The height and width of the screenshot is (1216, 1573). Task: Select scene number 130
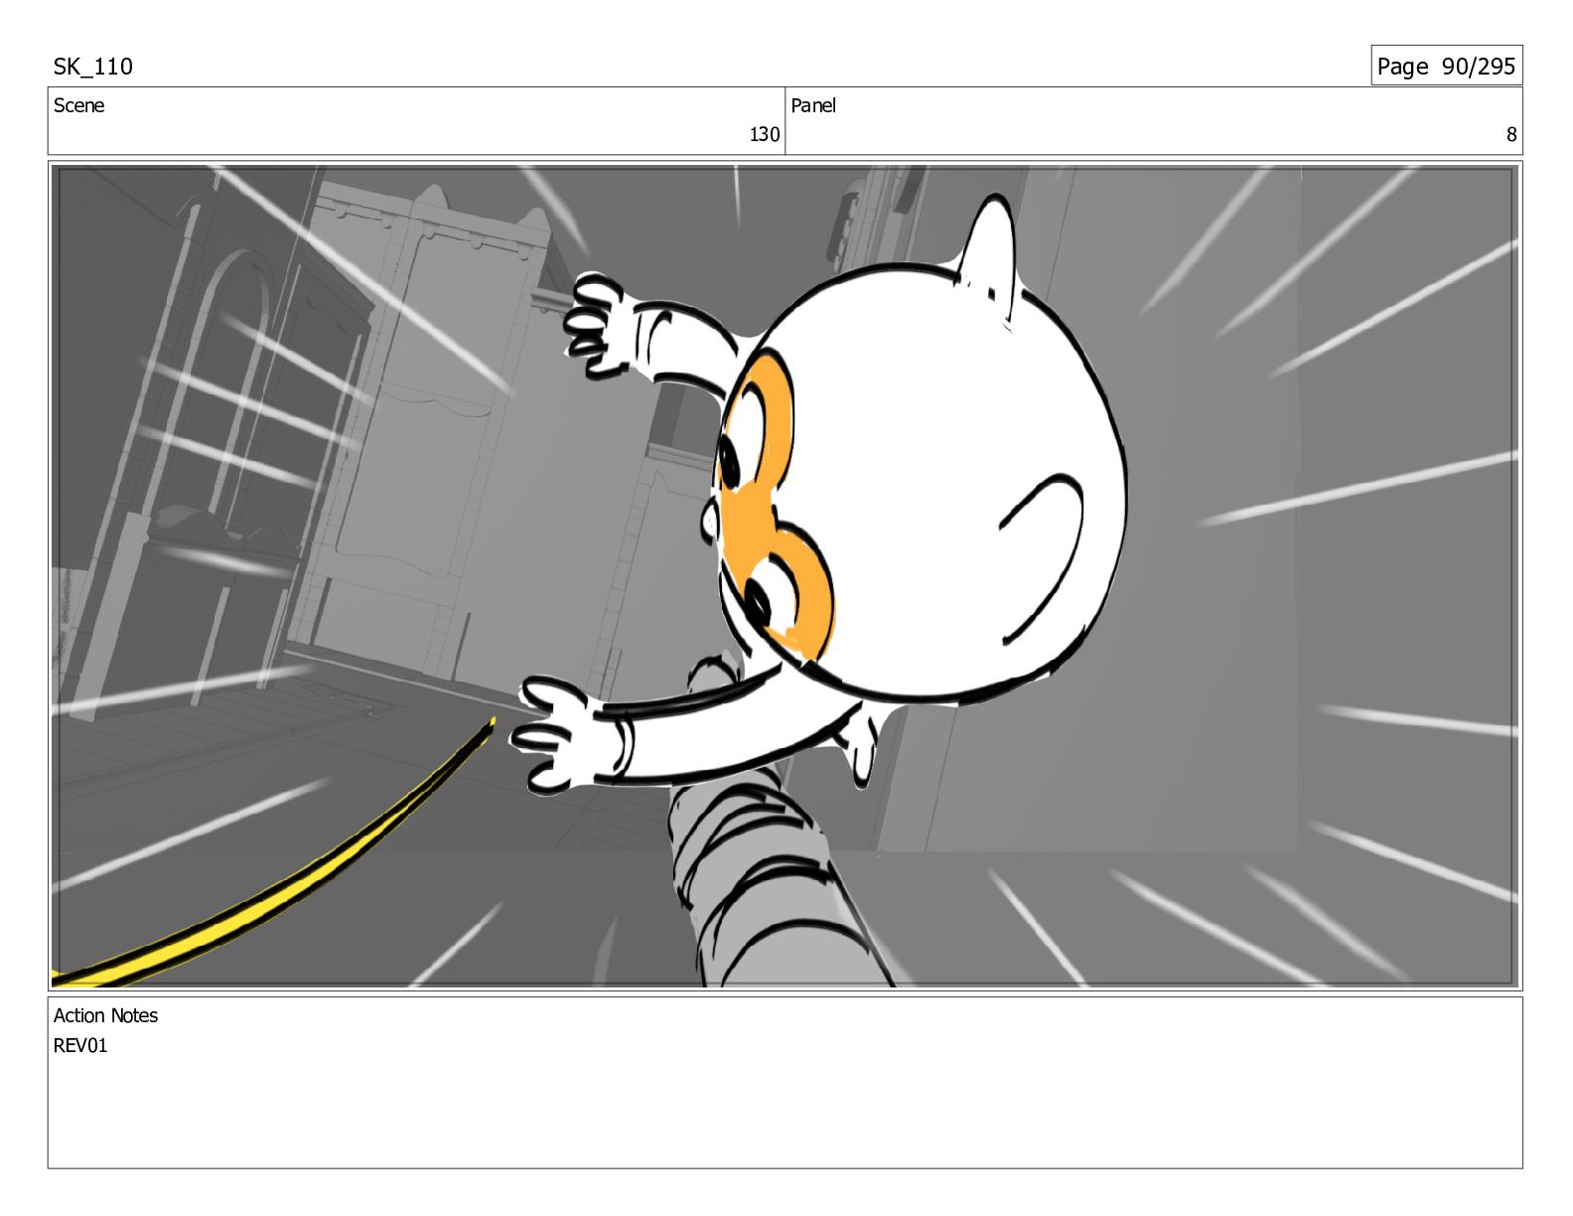point(764,134)
